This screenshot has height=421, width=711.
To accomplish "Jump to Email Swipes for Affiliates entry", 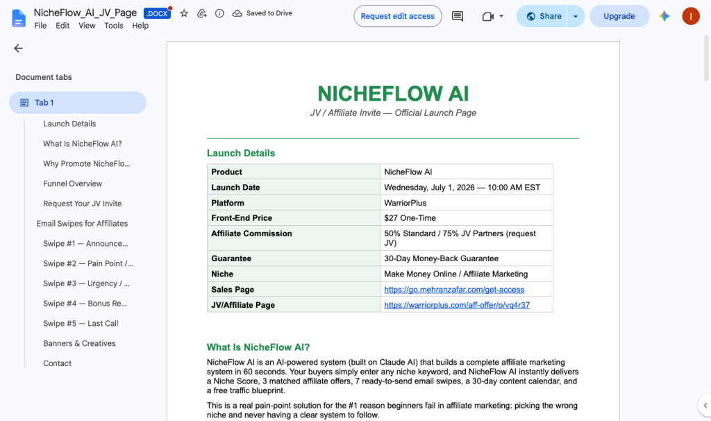I will (82, 223).
